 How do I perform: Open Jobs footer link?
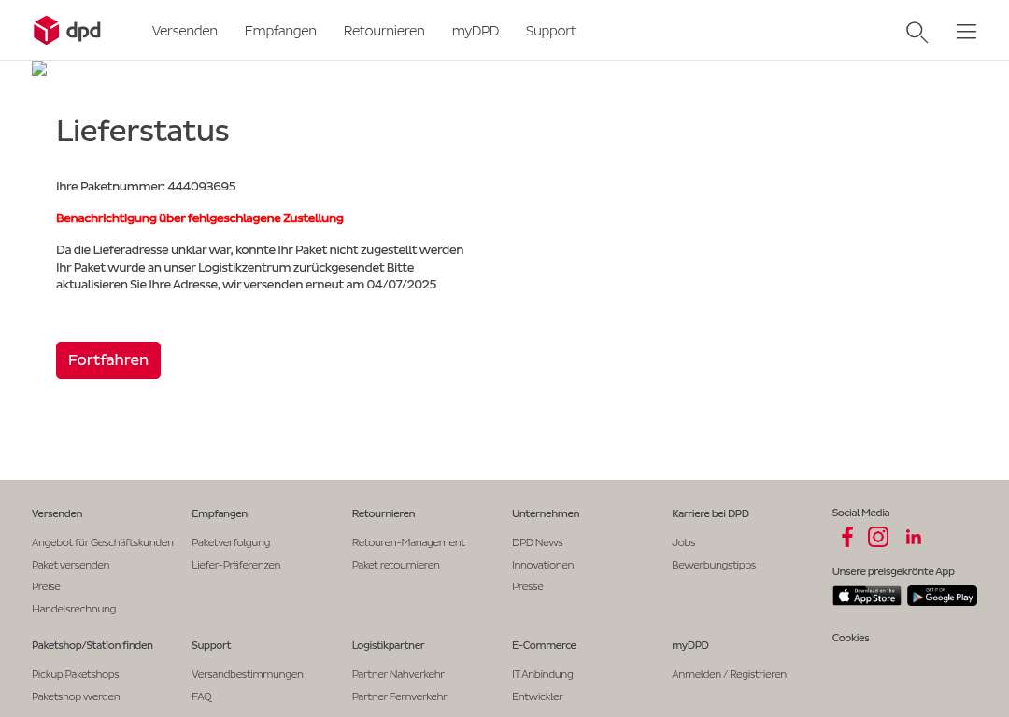click(x=683, y=542)
